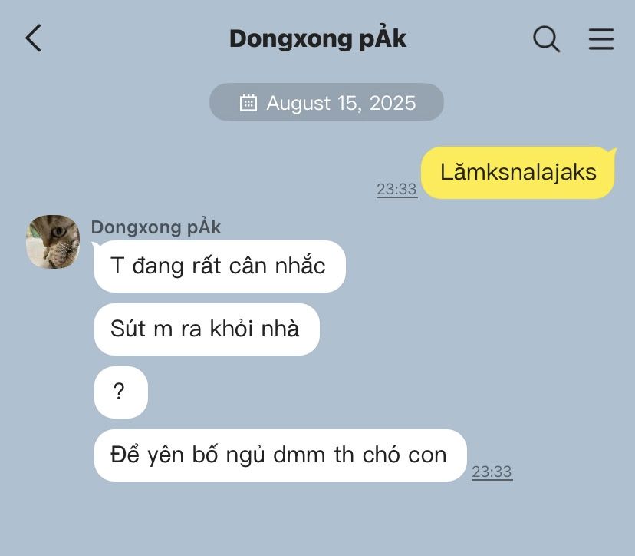
Task: Click the year 2025 in date label
Action: 393,103
